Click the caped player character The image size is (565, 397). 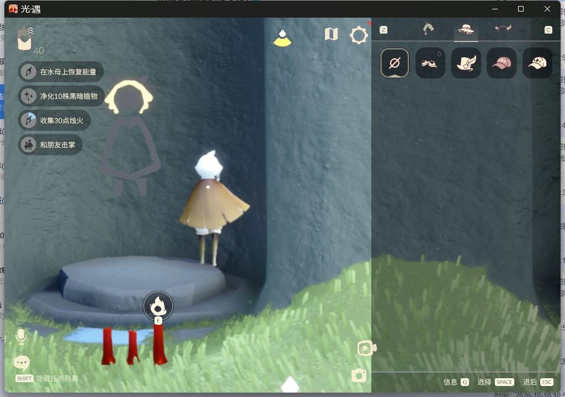click(x=214, y=207)
